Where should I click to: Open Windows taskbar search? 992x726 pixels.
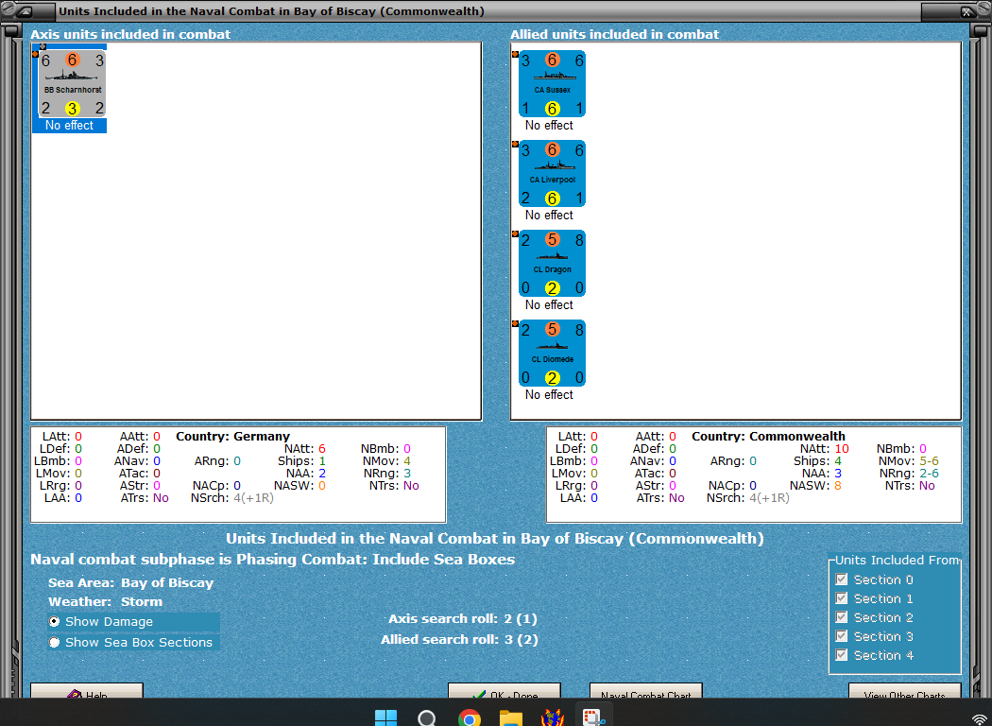click(x=427, y=717)
